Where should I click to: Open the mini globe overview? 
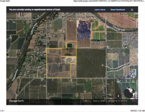[129, 92]
